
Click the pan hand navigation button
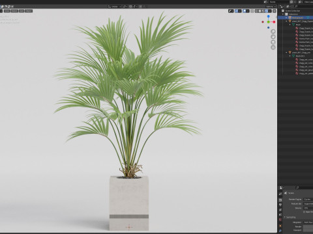[x=273, y=36]
